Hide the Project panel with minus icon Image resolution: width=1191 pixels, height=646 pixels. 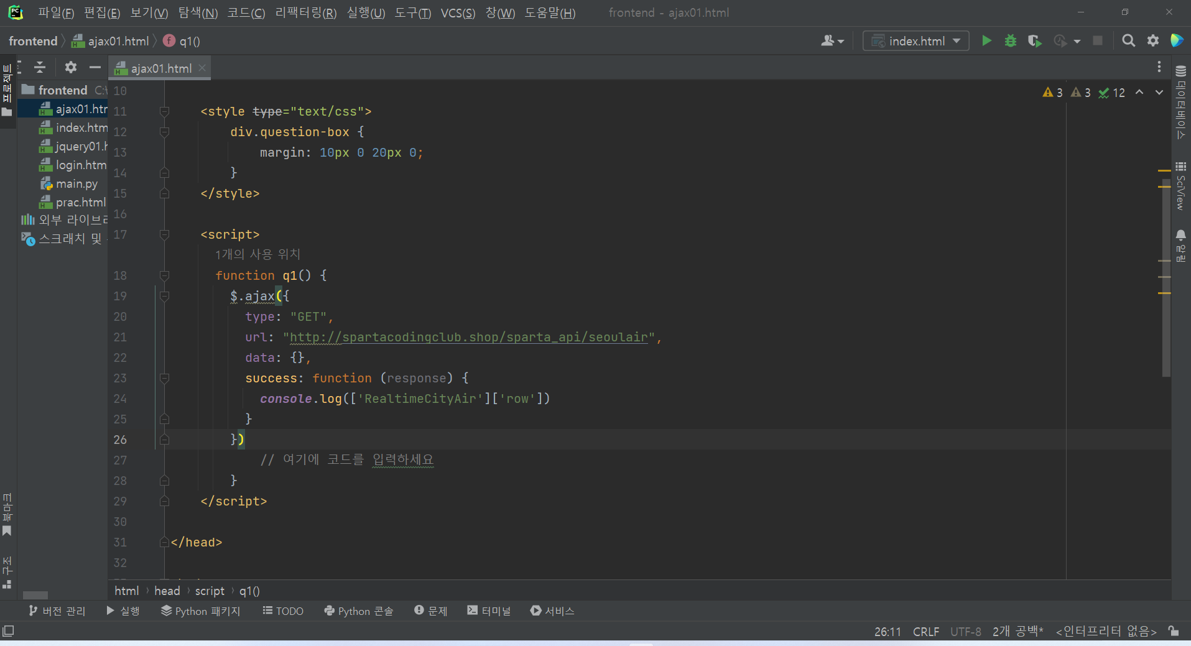point(95,68)
